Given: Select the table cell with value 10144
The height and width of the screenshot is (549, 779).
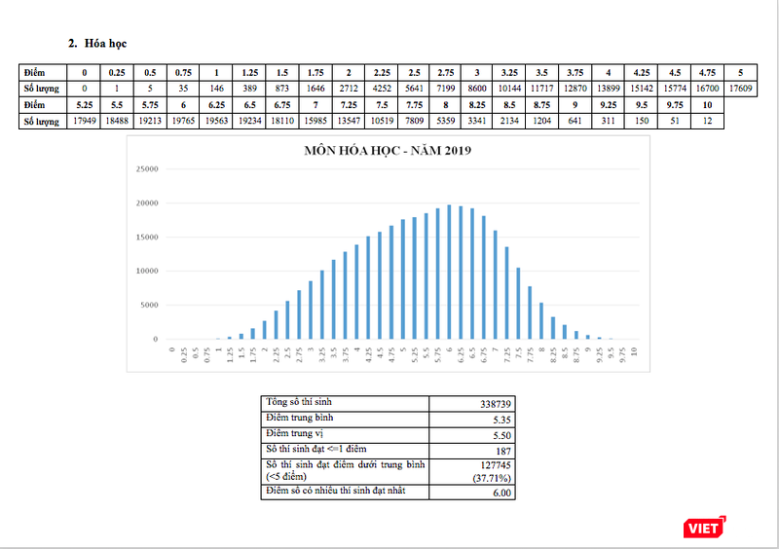Looking at the screenshot, I should click(x=508, y=88).
